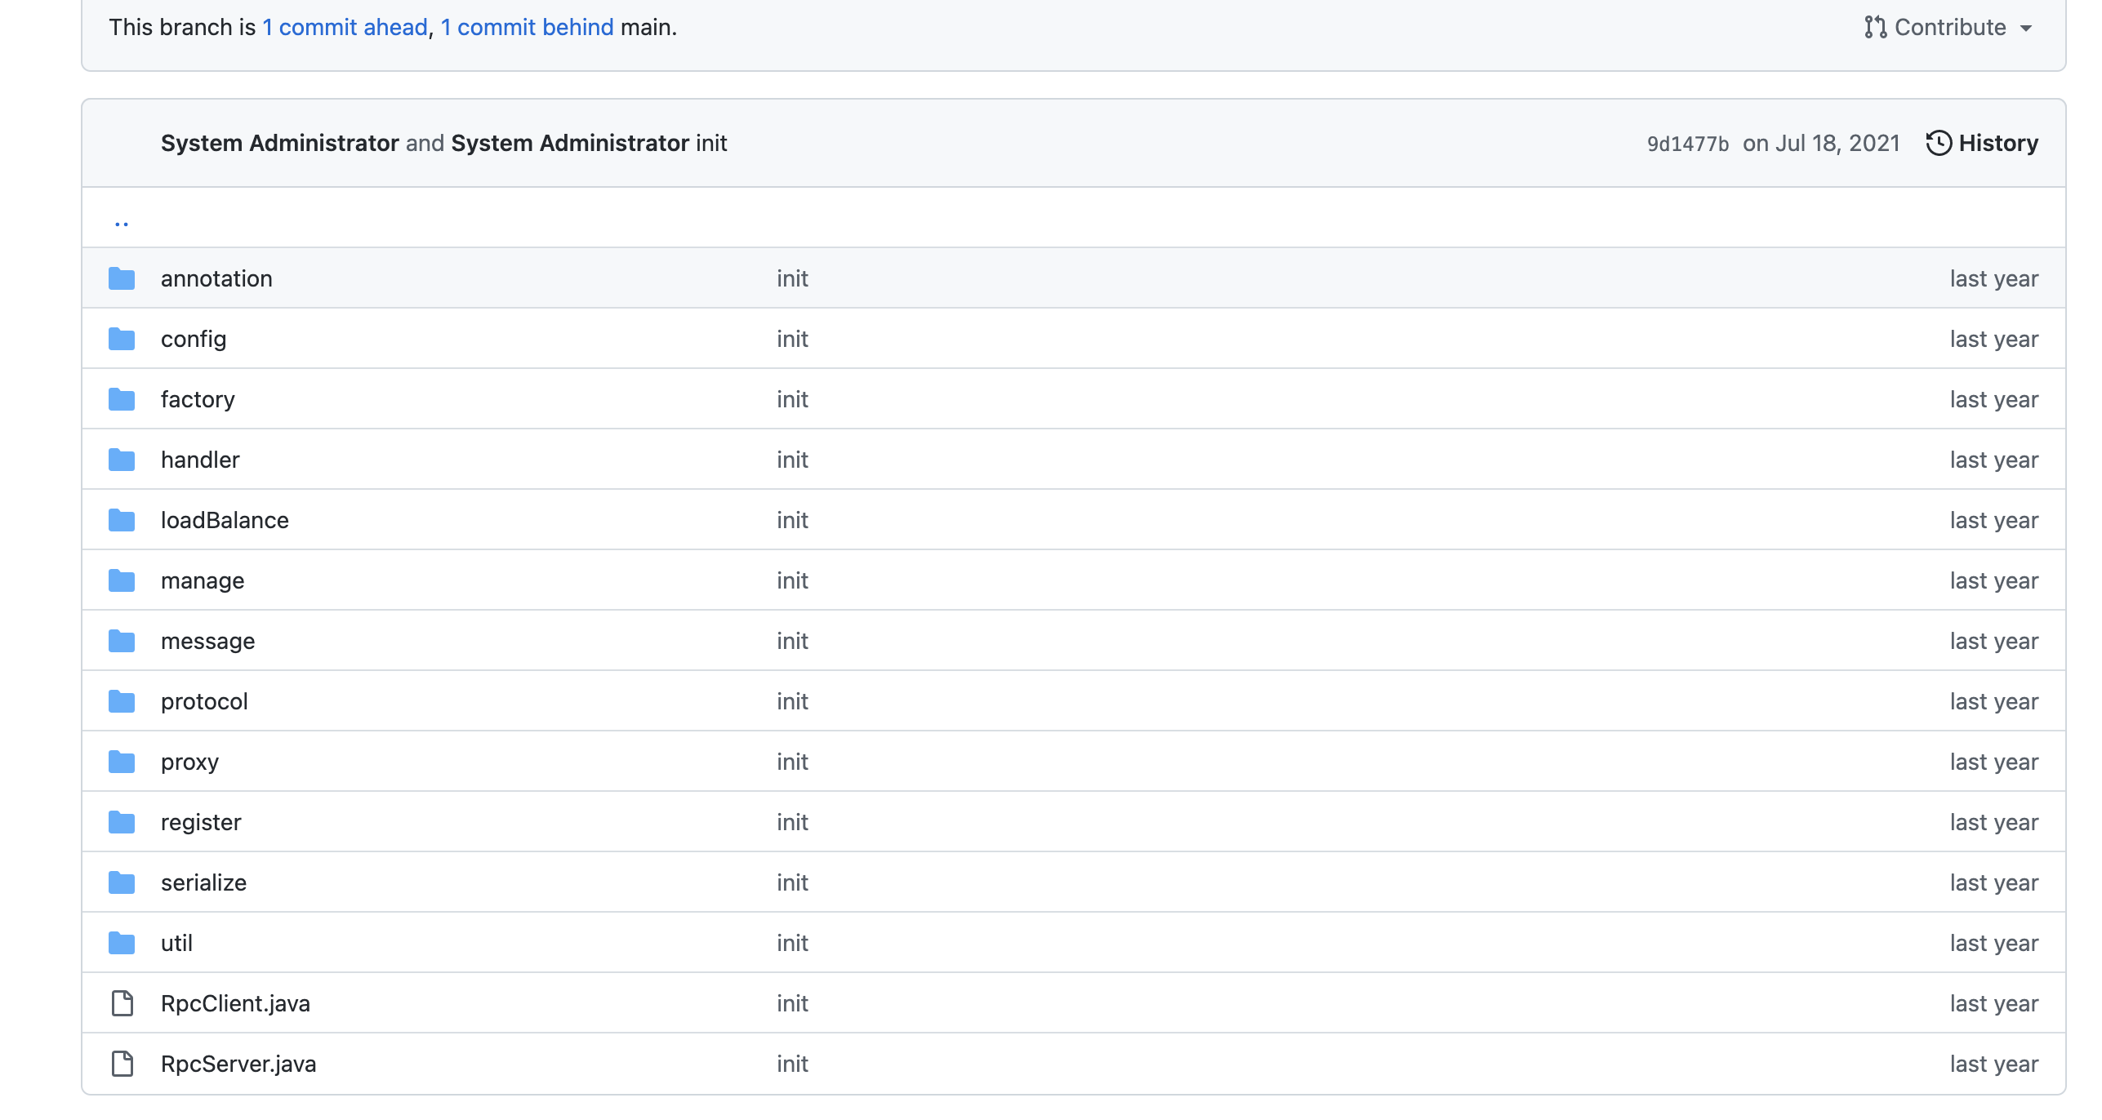Open init commit message on proxy row
The height and width of the screenshot is (1120, 2102).
792,762
